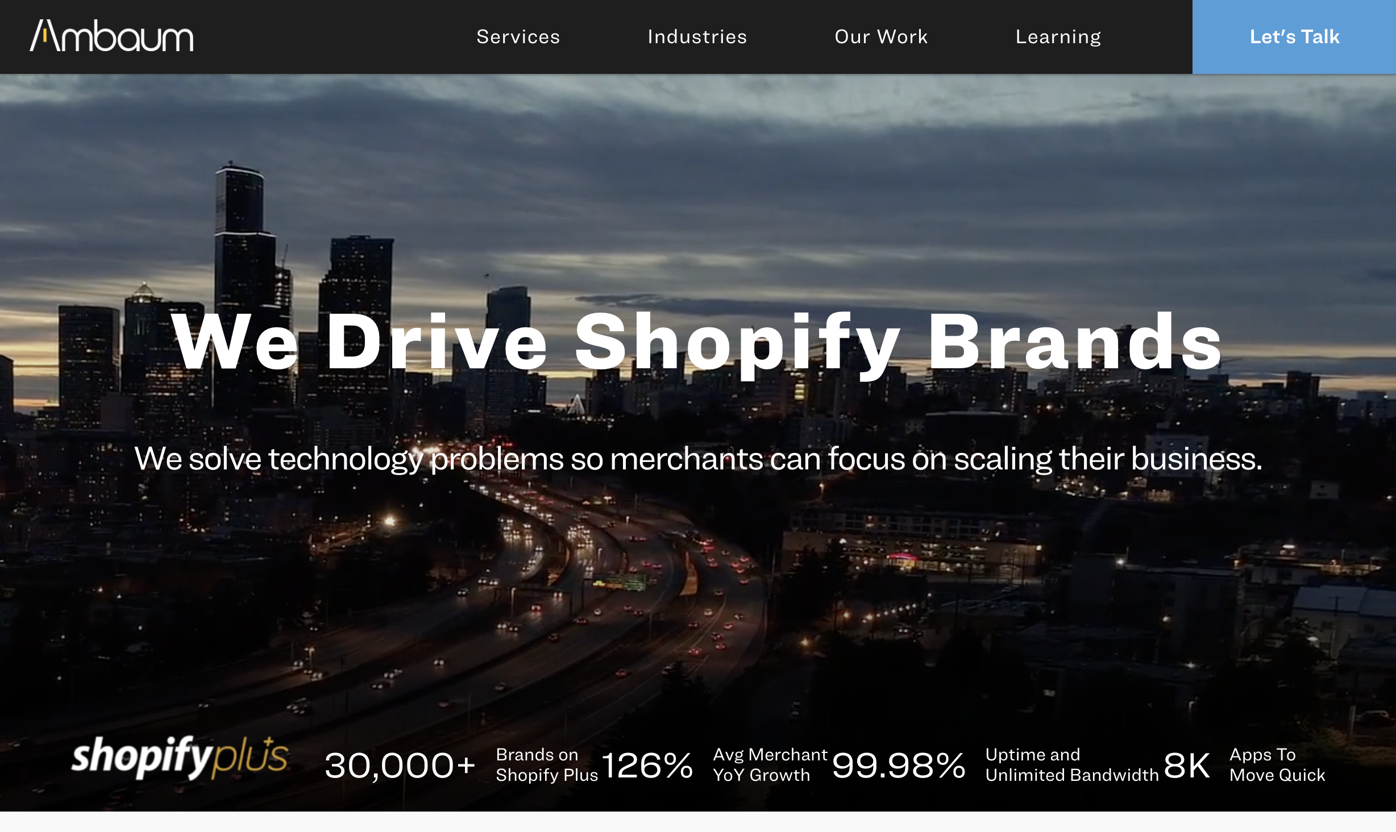Image resolution: width=1396 pixels, height=832 pixels.
Task: Open the Services menu
Action: coord(518,37)
